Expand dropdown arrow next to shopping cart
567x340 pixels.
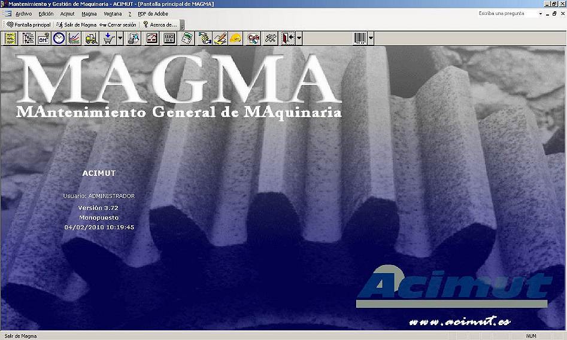pos(120,38)
